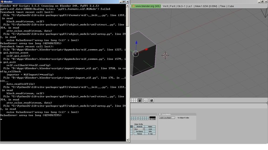Toggle the X-ray draw extra option
This screenshot has height=150, width=268.
150,134
